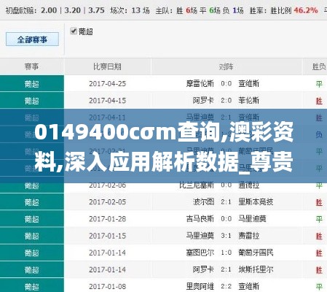Click the 2:1 score of 埃斯托里尔 match
Image resolution: width=327 pixels, height=292 pixels.
click(x=226, y=269)
